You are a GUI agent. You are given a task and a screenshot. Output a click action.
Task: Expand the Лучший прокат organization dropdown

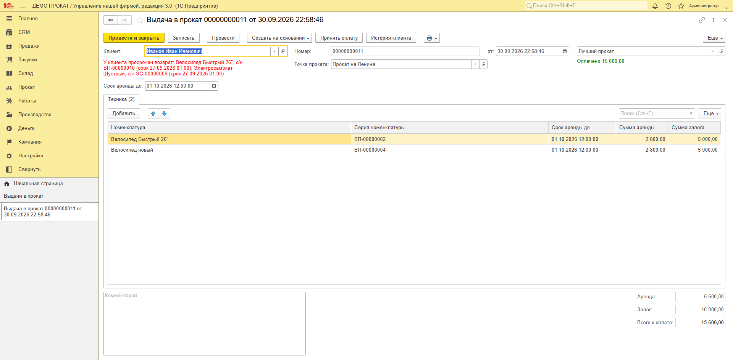[x=713, y=51]
